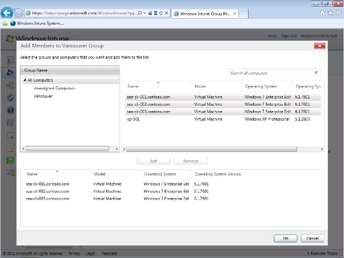Sort added list by Operating System Version
The image size is (344, 258).
pos(218,174)
